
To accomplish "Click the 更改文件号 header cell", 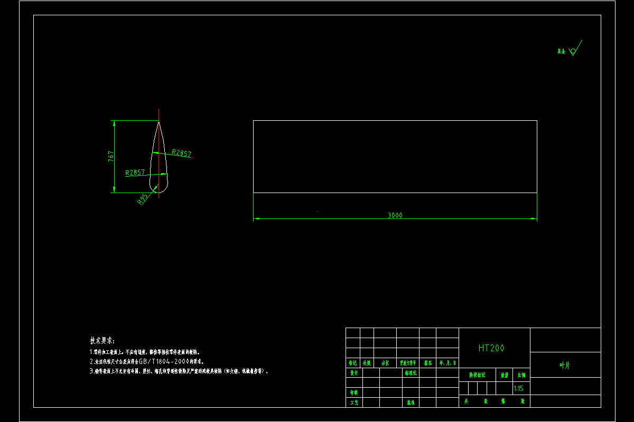I will tap(408, 363).
